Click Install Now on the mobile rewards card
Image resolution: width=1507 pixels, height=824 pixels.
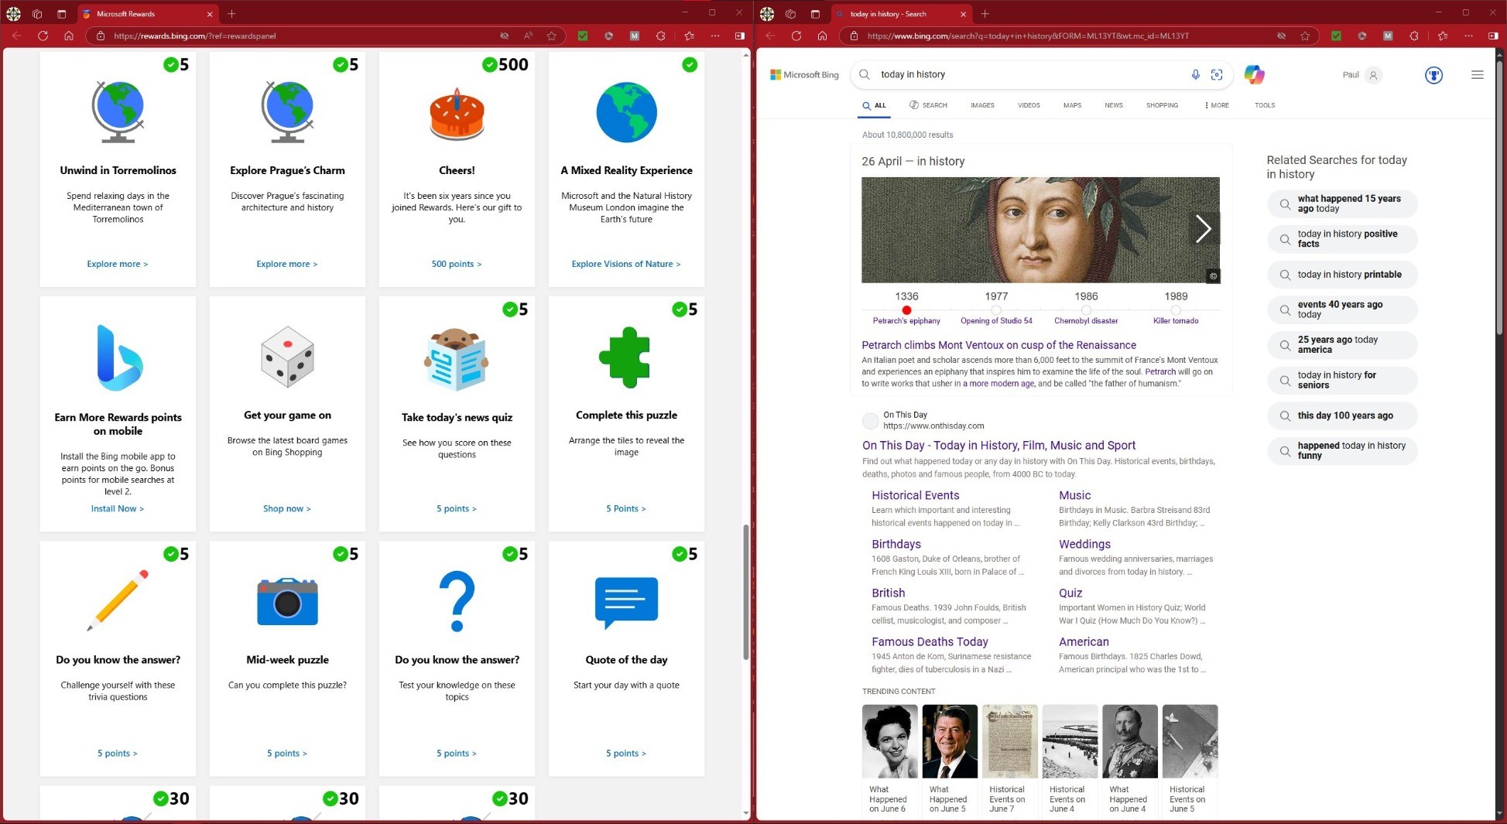click(x=118, y=508)
